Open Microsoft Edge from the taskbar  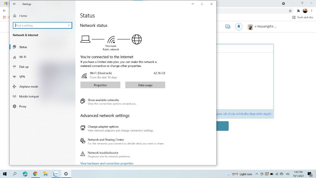click(25, 174)
